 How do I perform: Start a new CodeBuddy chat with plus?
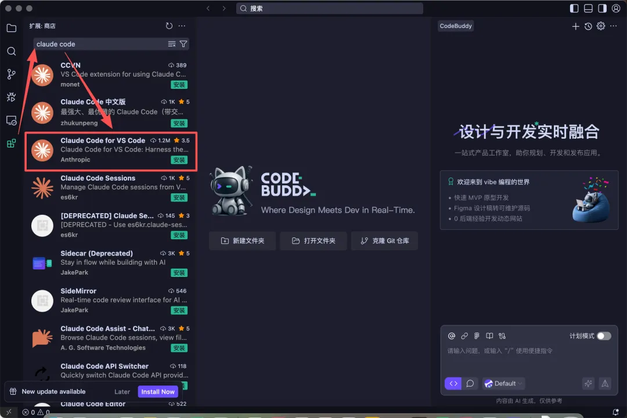[x=575, y=26]
